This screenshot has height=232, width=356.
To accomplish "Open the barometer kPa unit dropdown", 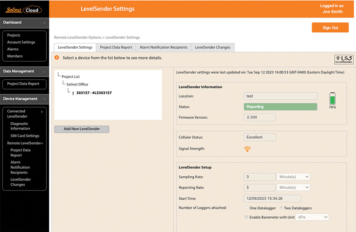I will [x=313, y=217].
